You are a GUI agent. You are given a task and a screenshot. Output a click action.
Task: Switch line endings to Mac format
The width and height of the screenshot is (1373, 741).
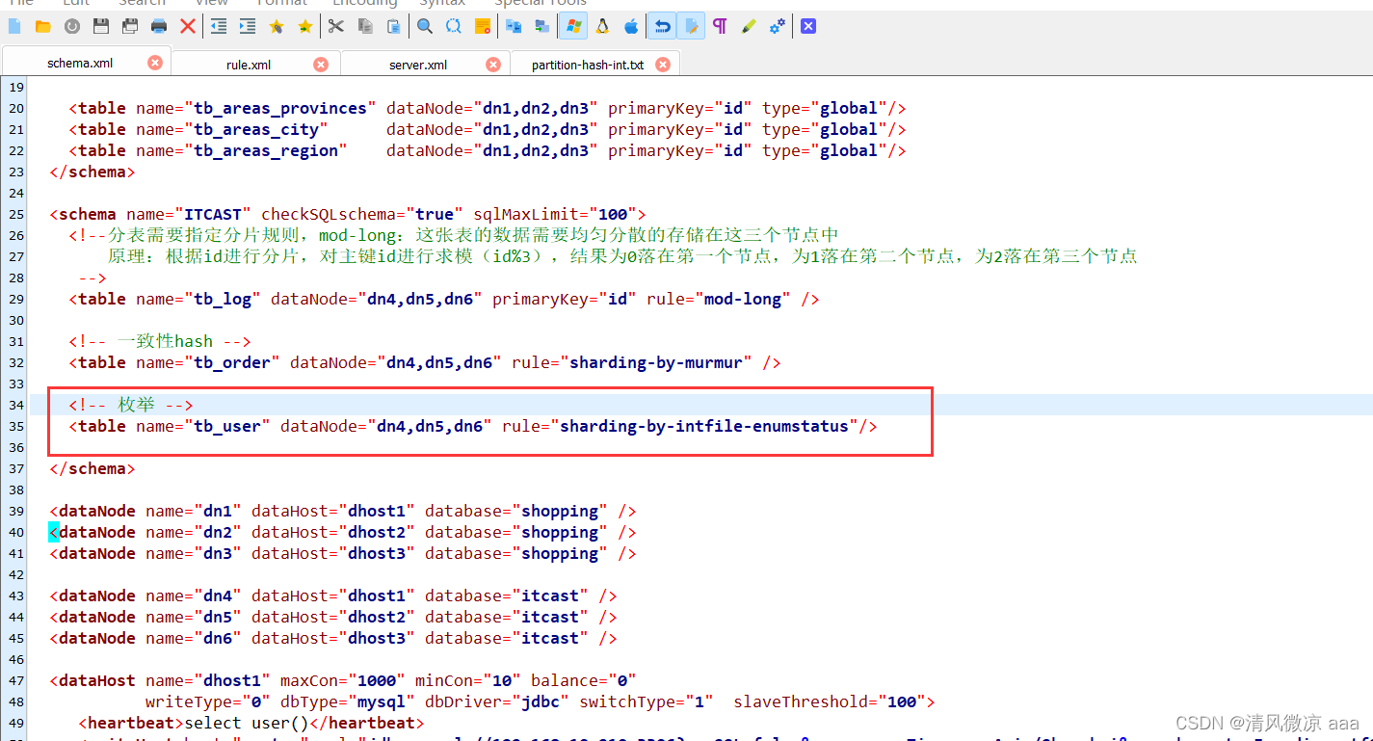631,27
